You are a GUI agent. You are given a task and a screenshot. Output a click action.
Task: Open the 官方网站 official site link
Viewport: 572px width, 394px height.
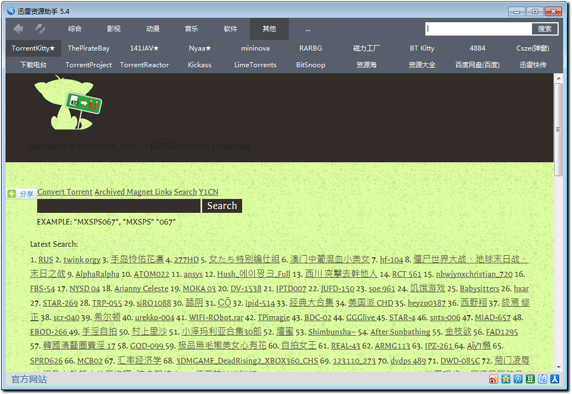point(29,380)
